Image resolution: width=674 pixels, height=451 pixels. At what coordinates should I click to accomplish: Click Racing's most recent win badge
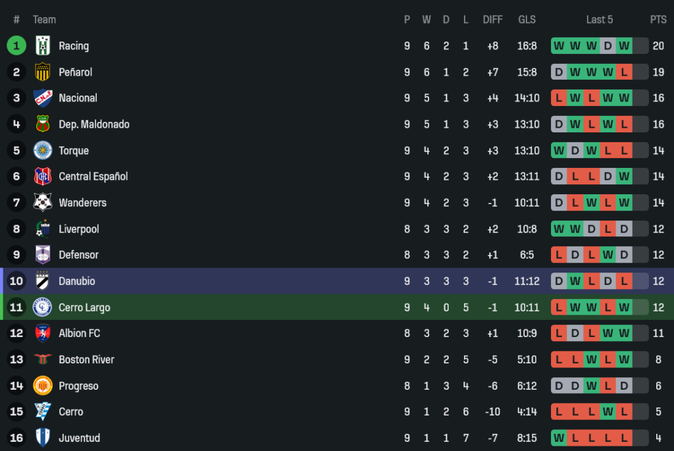coord(624,45)
